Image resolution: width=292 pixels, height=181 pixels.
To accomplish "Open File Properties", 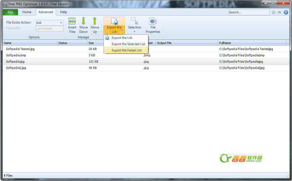I will [153, 25].
